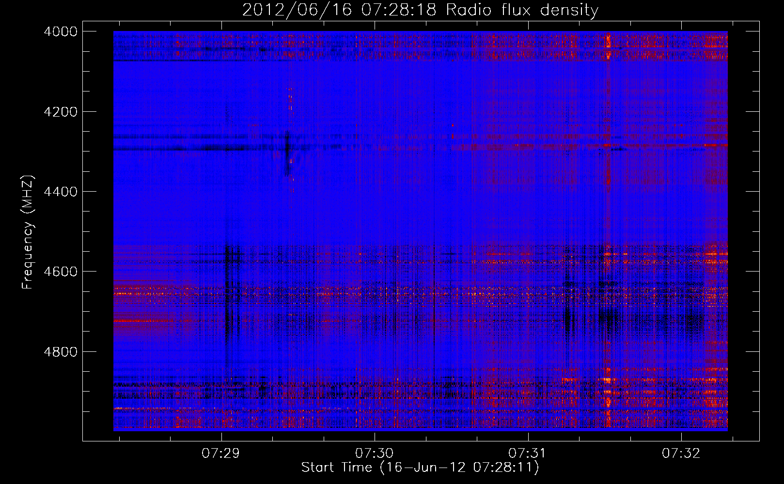Click the 4400 frequency tick label
This screenshot has width=784, height=484.
(x=61, y=192)
